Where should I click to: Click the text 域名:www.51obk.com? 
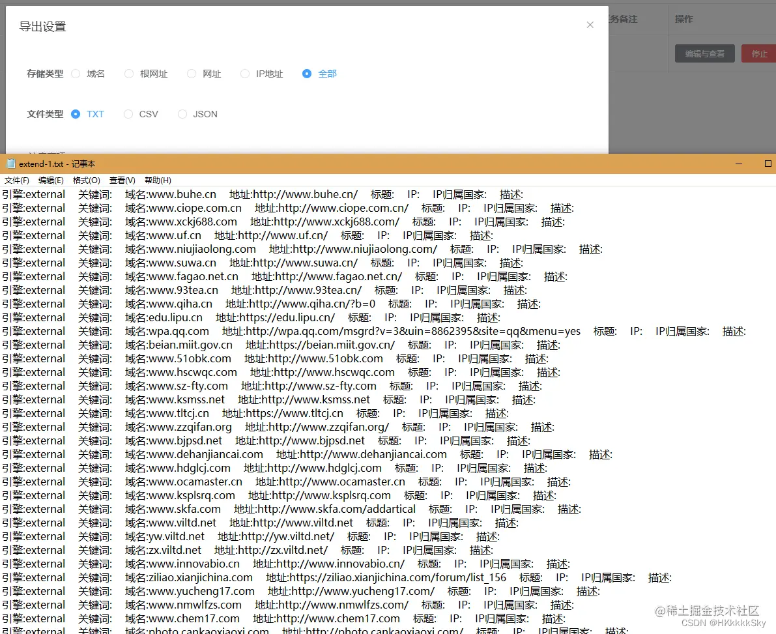click(178, 359)
